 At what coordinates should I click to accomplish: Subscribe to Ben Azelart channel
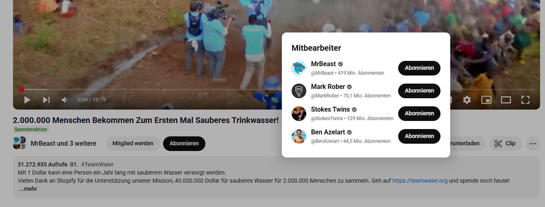(x=419, y=136)
